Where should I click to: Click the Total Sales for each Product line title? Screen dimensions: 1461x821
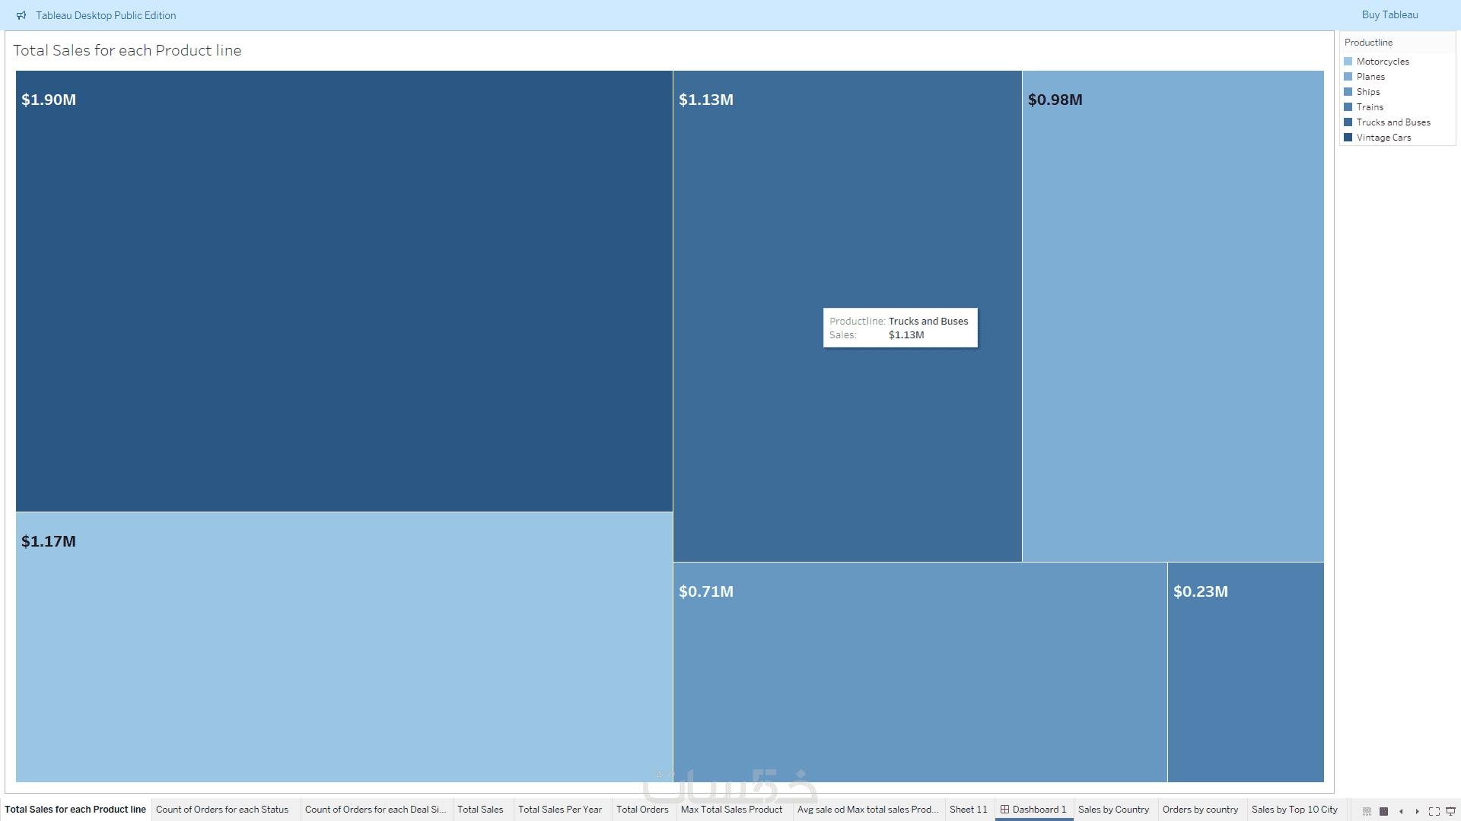(127, 50)
